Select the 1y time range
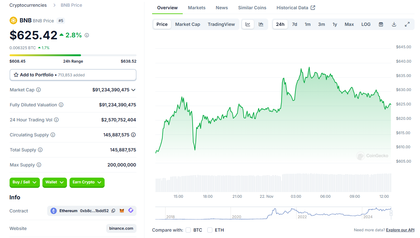The image size is (420, 238). click(335, 24)
